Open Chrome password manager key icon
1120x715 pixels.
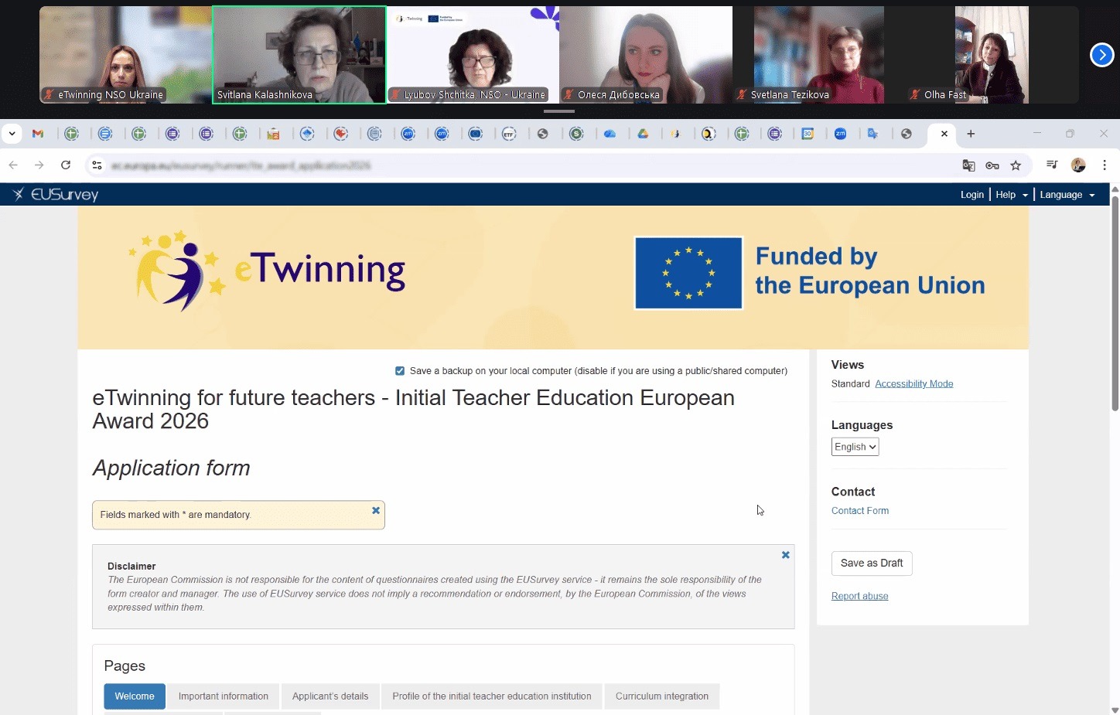click(x=993, y=165)
